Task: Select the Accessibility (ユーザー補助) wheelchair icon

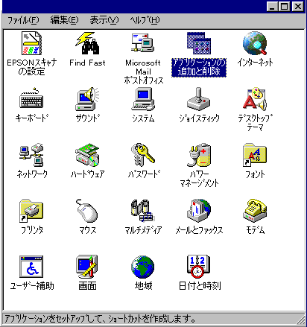Action: tap(31, 267)
